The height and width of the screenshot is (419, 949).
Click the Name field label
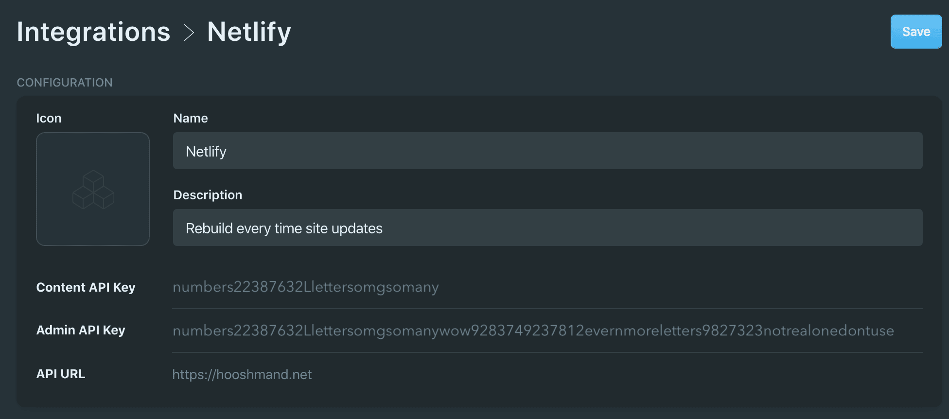click(191, 118)
